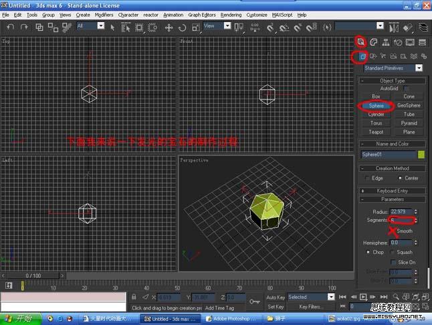Click the Teapot primitive button
This screenshot has width=432, height=325.
click(376, 132)
